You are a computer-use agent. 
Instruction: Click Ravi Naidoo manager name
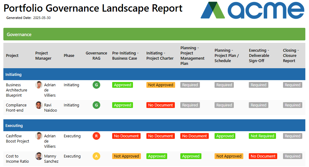click(x=50, y=108)
